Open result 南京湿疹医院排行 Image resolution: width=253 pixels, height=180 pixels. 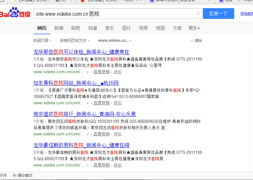click(85, 114)
